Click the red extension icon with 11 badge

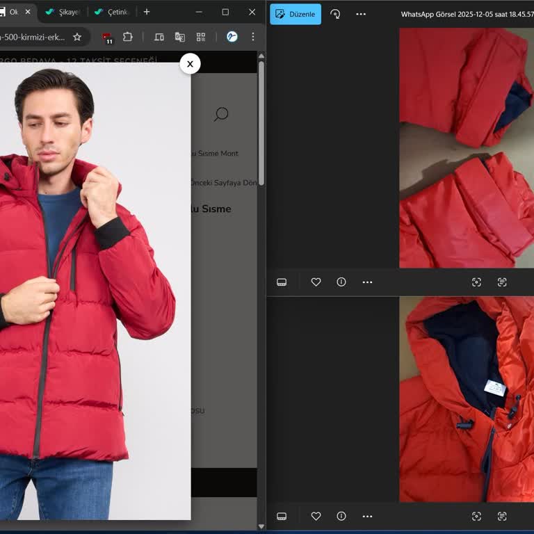pos(107,38)
